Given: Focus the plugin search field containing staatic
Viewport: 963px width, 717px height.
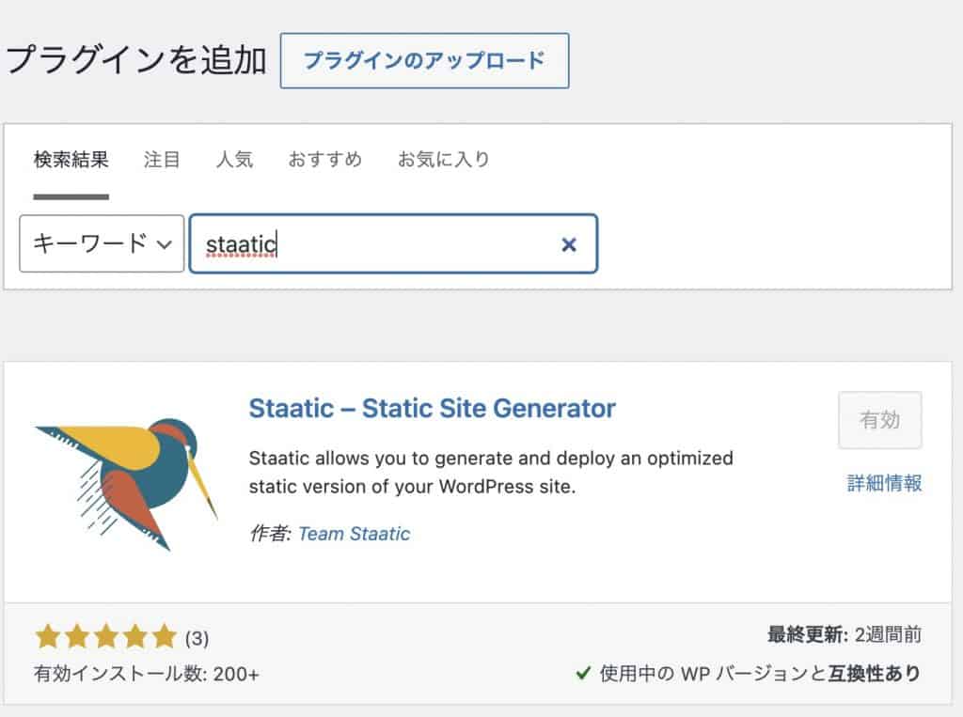Looking at the screenshot, I should [x=393, y=243].
